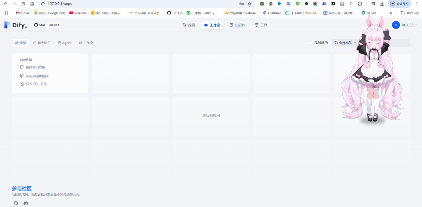The image size is (422, 207).
Task: Click the password key icon in address bar
Action: coord(241,4)
